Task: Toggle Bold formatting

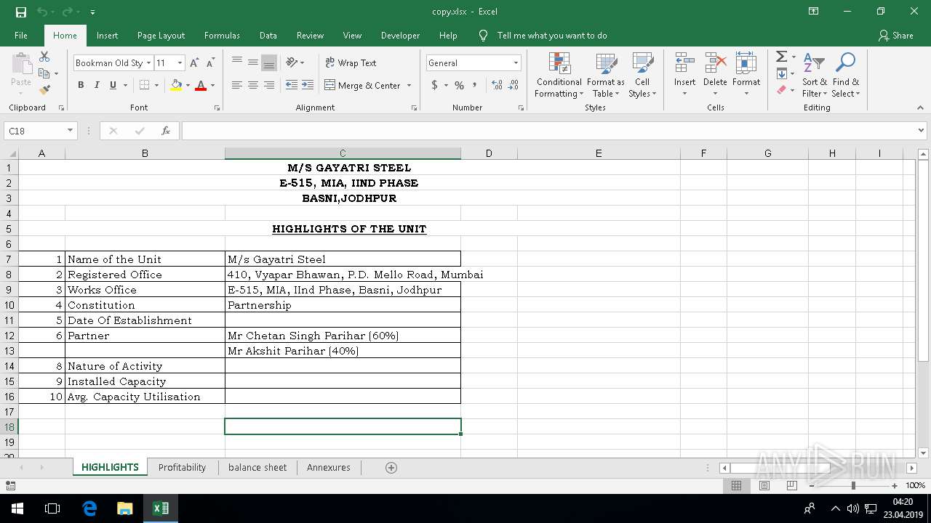Action: [x=81, y=85]
